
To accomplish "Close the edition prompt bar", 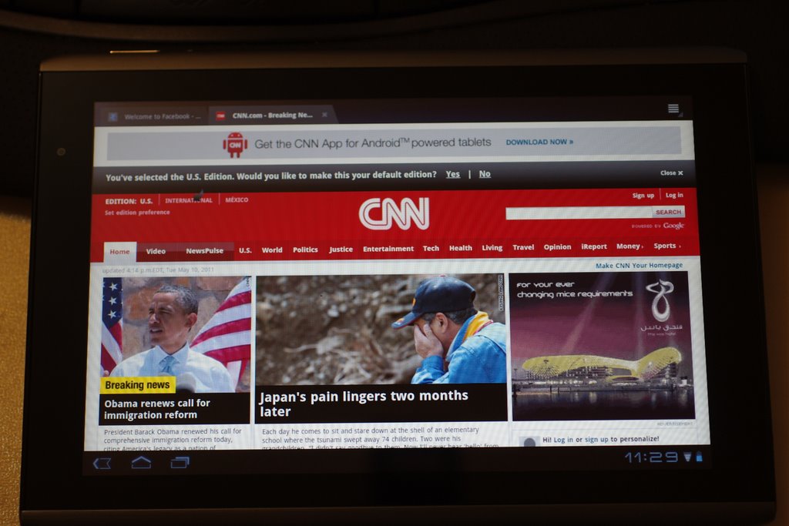I will (672, 173).
